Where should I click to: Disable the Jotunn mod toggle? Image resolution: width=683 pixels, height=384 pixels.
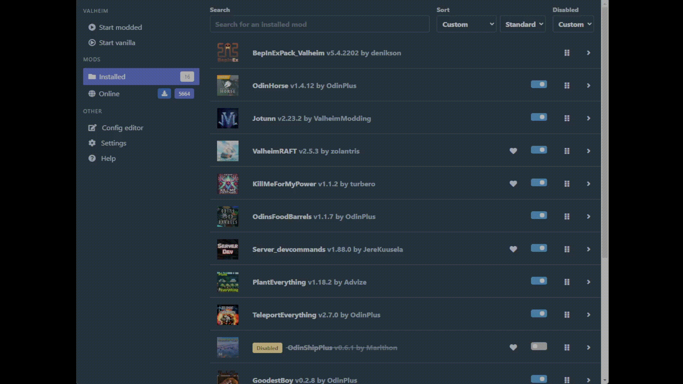[x=539, y=117]
